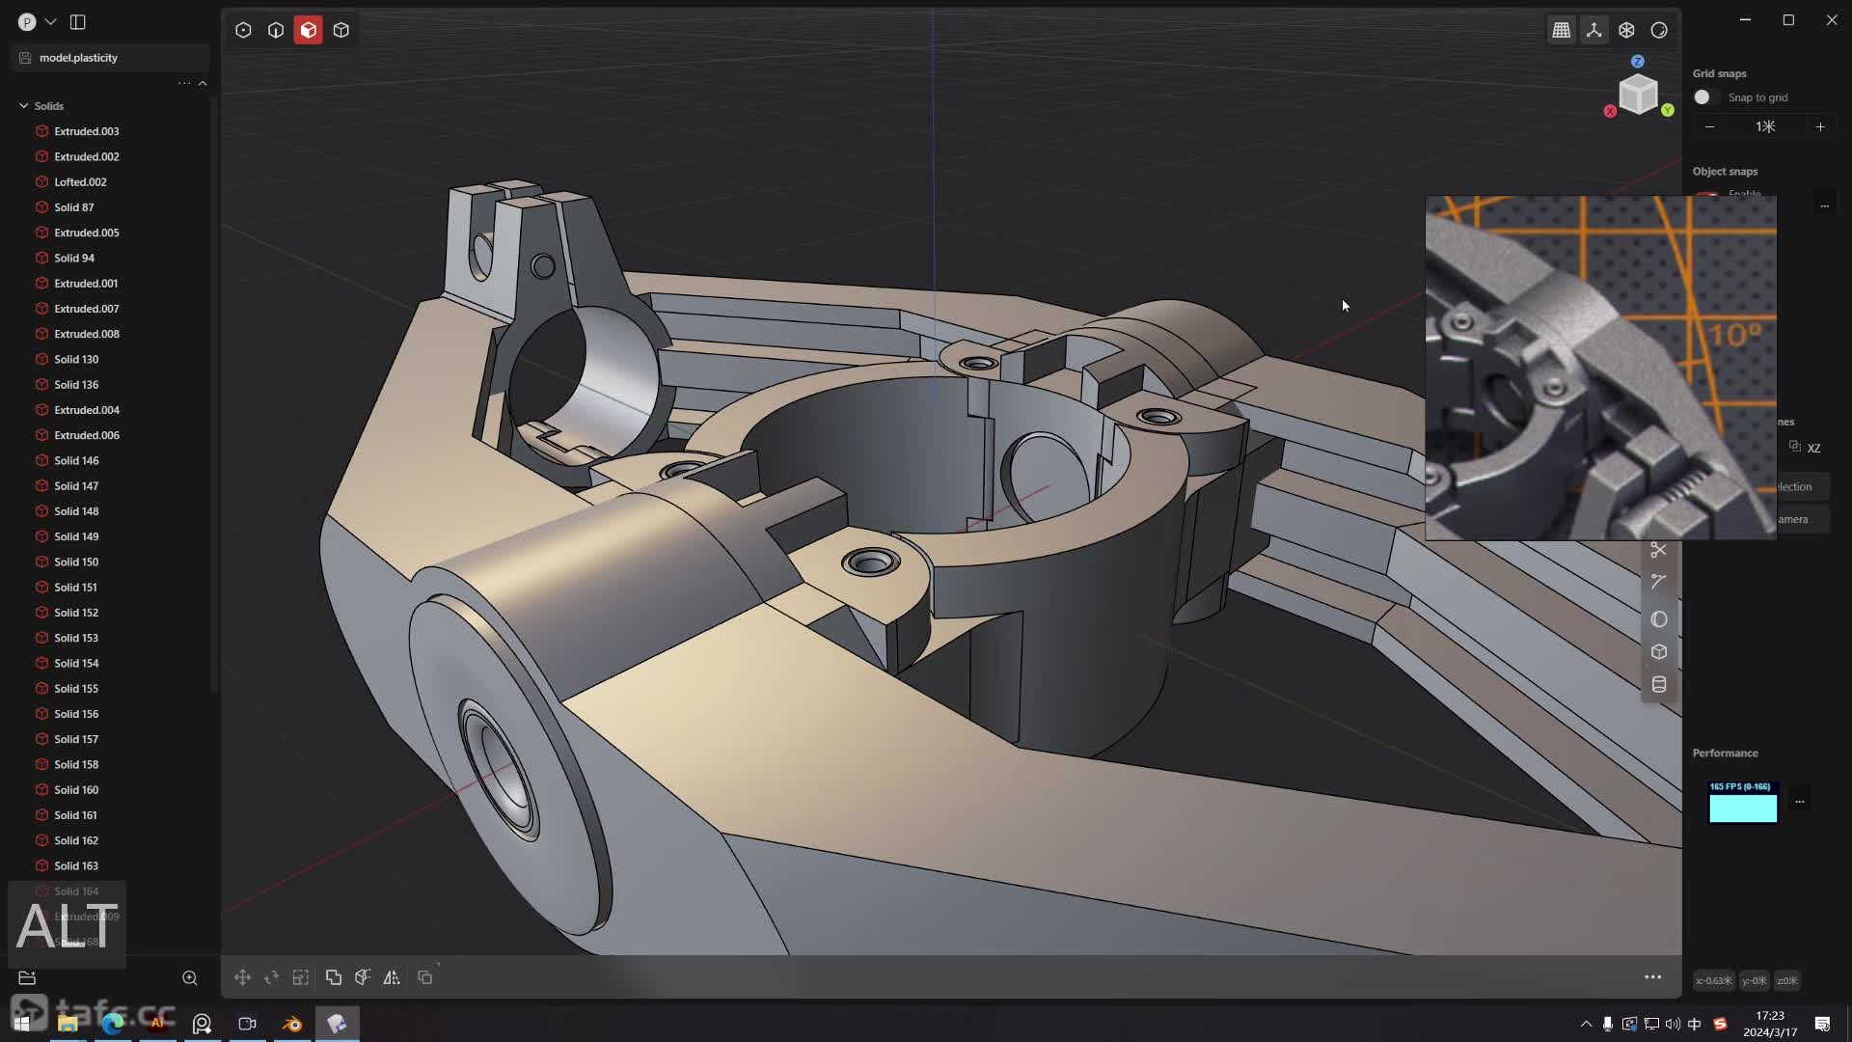Decrease grid size with minus button

(x=1710, y=126)
